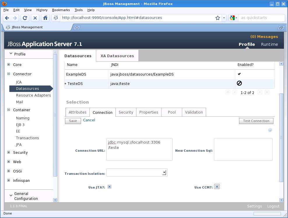Bookmark this page with the star
This screenshot has height=218, width=288.
[218, 18]
